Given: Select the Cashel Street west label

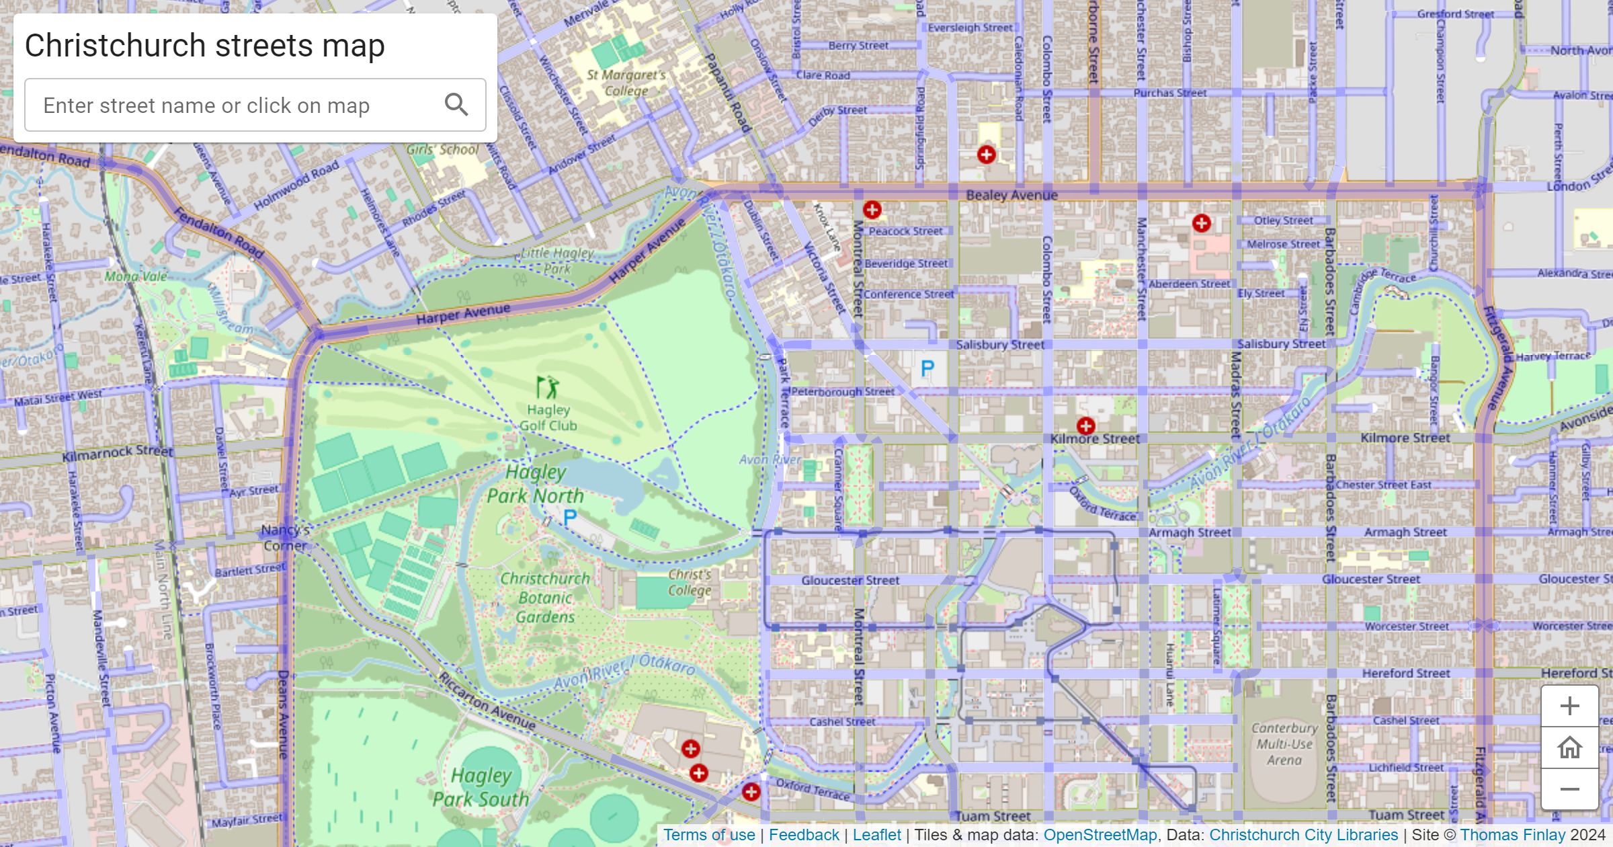Looking at the screenshot, I should 842,721.
